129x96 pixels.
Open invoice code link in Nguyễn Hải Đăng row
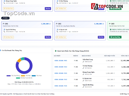(61, 86)
